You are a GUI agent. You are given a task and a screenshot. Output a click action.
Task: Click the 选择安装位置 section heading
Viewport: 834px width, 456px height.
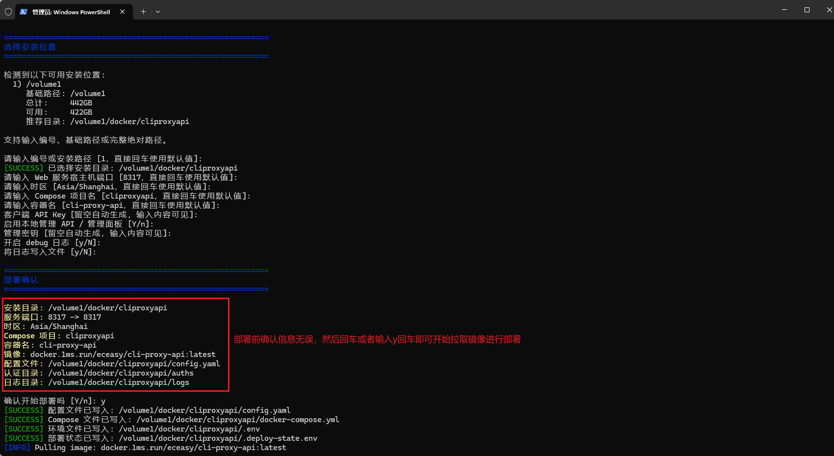30,47
